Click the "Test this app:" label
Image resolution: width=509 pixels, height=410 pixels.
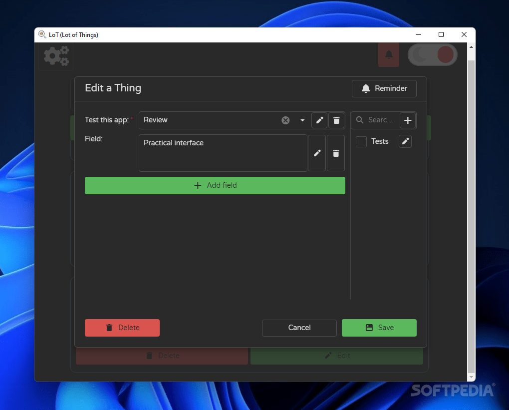click(107, 120)
